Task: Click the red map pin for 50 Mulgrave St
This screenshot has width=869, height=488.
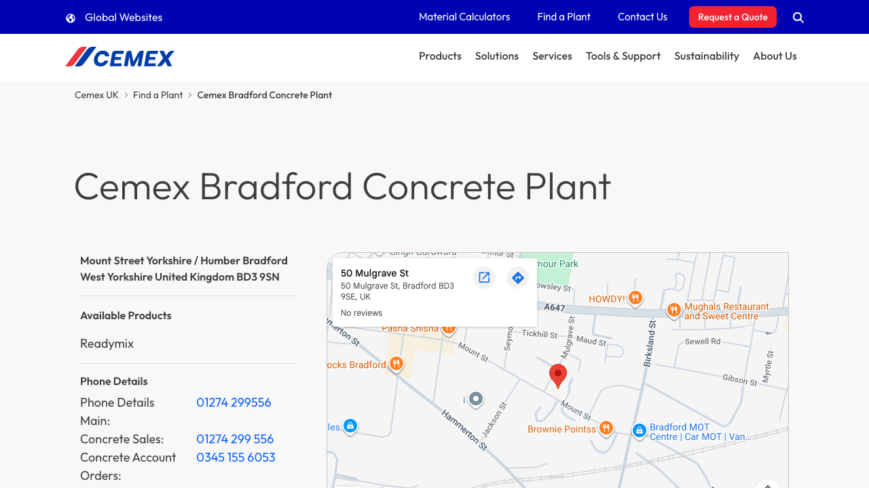Action: [557, 375]
